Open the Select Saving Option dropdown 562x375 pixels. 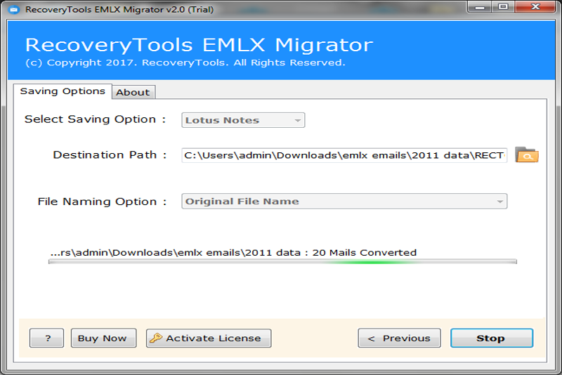coord(243,120)
